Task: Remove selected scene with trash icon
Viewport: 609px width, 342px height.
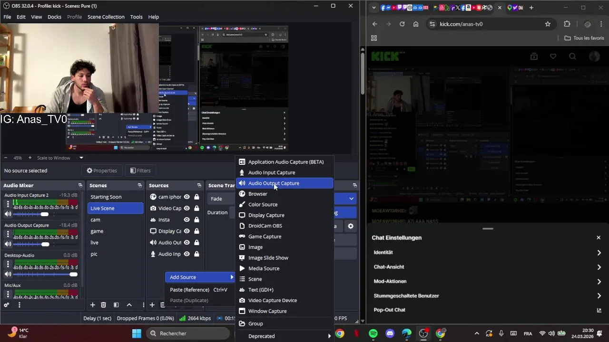Action: coord(103,305)
